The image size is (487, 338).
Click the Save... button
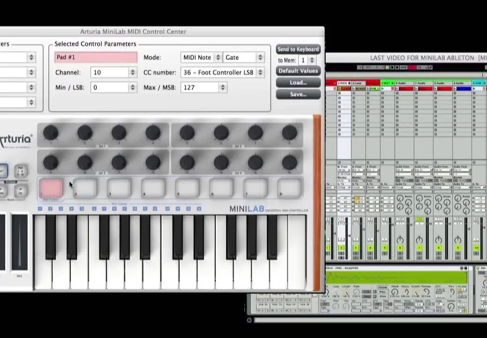tap(298, 94)
